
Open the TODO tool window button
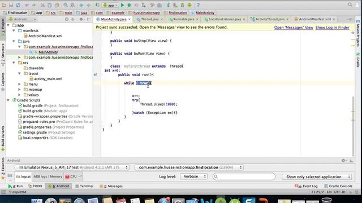(35, 186)
